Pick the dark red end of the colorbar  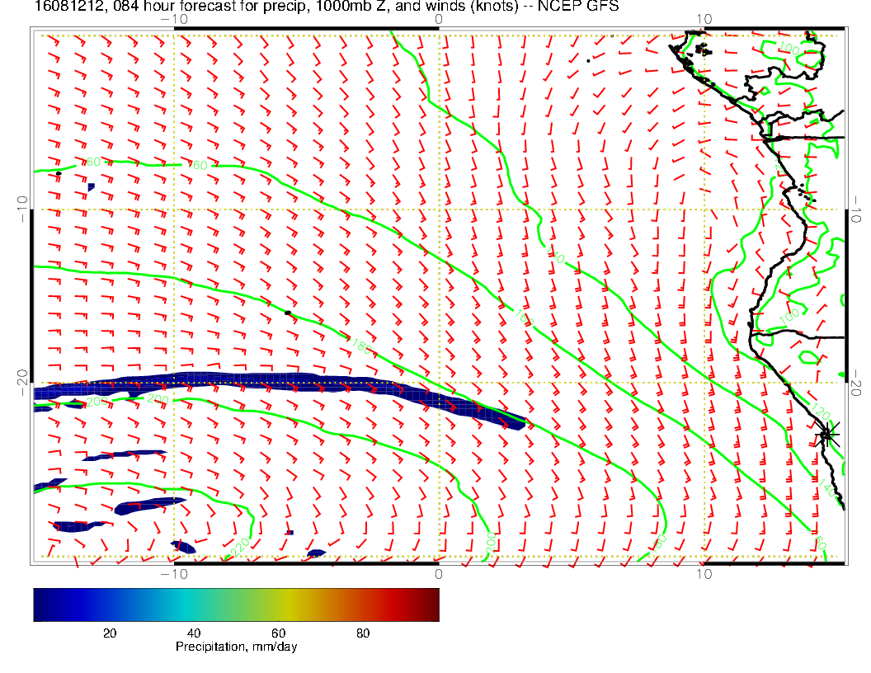pos(431,604)
